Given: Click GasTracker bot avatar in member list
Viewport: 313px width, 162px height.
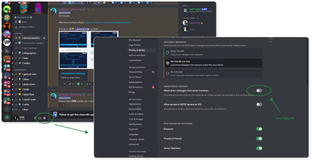Looking at the screenshot, I should click(x=185, y=10).
